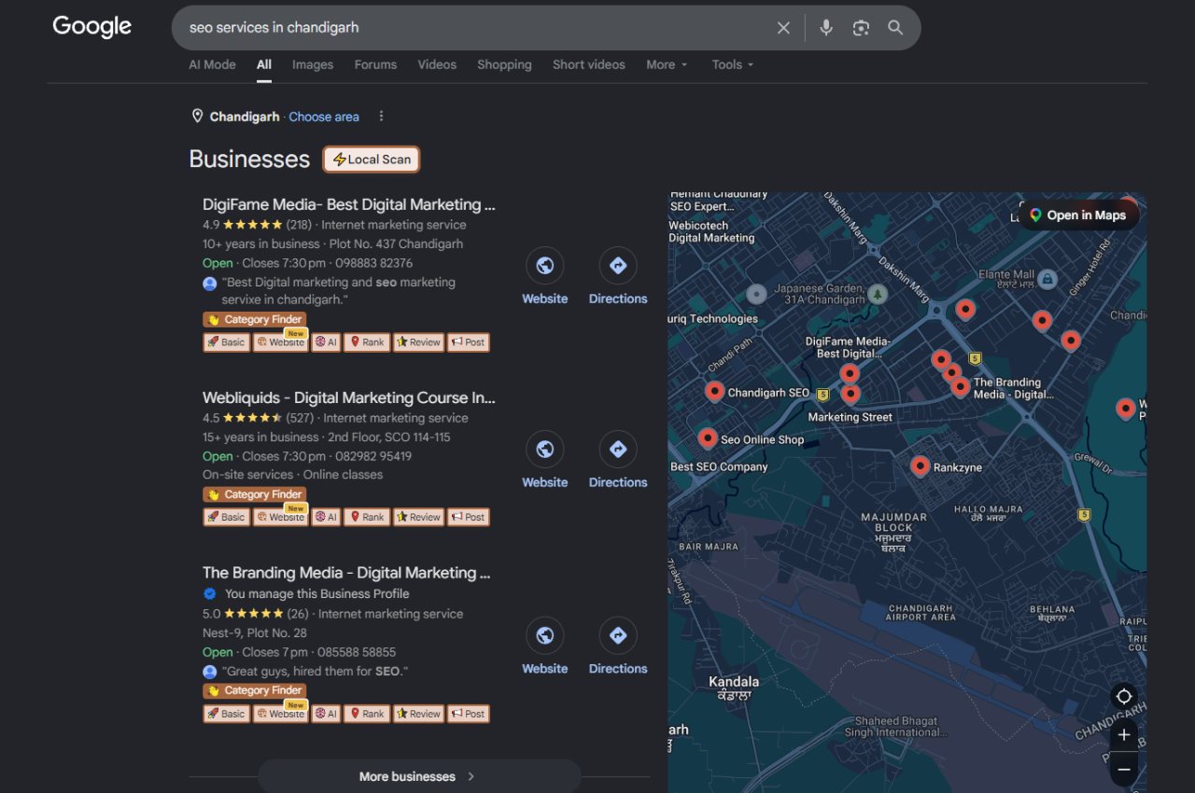
Task: Get directions to DigiFame Media
Action: [618, 266]
